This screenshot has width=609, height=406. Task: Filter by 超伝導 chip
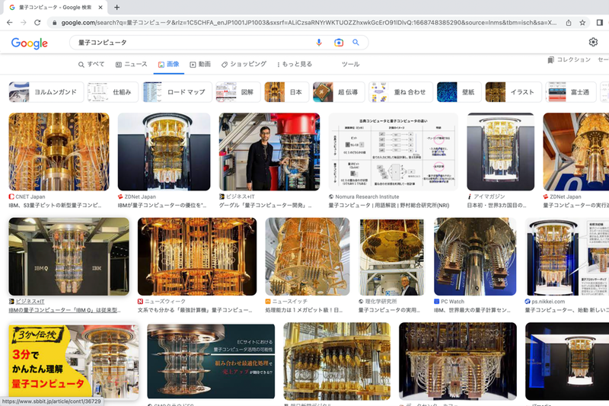pyautogui.click(x=339, y=92)
